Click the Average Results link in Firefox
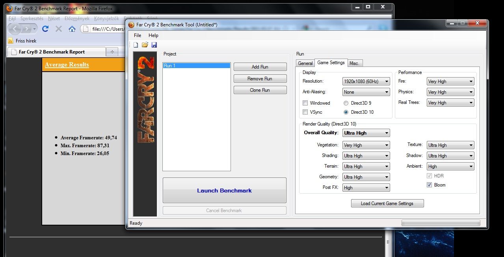This screenshot has width=504, height=257. (x=67, y=65)
